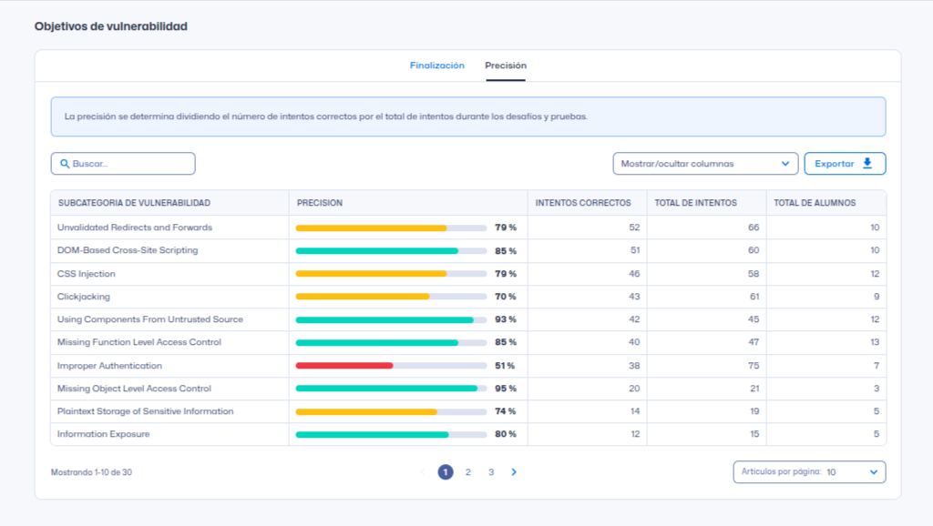Click Subcategoria de Vulnerabilidad column header
The height and width of the screenshot is (526, 933).
pos(134,203)
